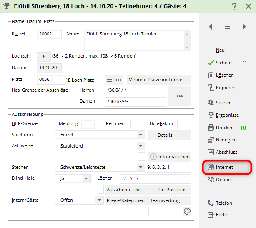This screenshot has width=256, height=228.
Task: Go to next tournament record arrow
Action: (x=244, y=27)
